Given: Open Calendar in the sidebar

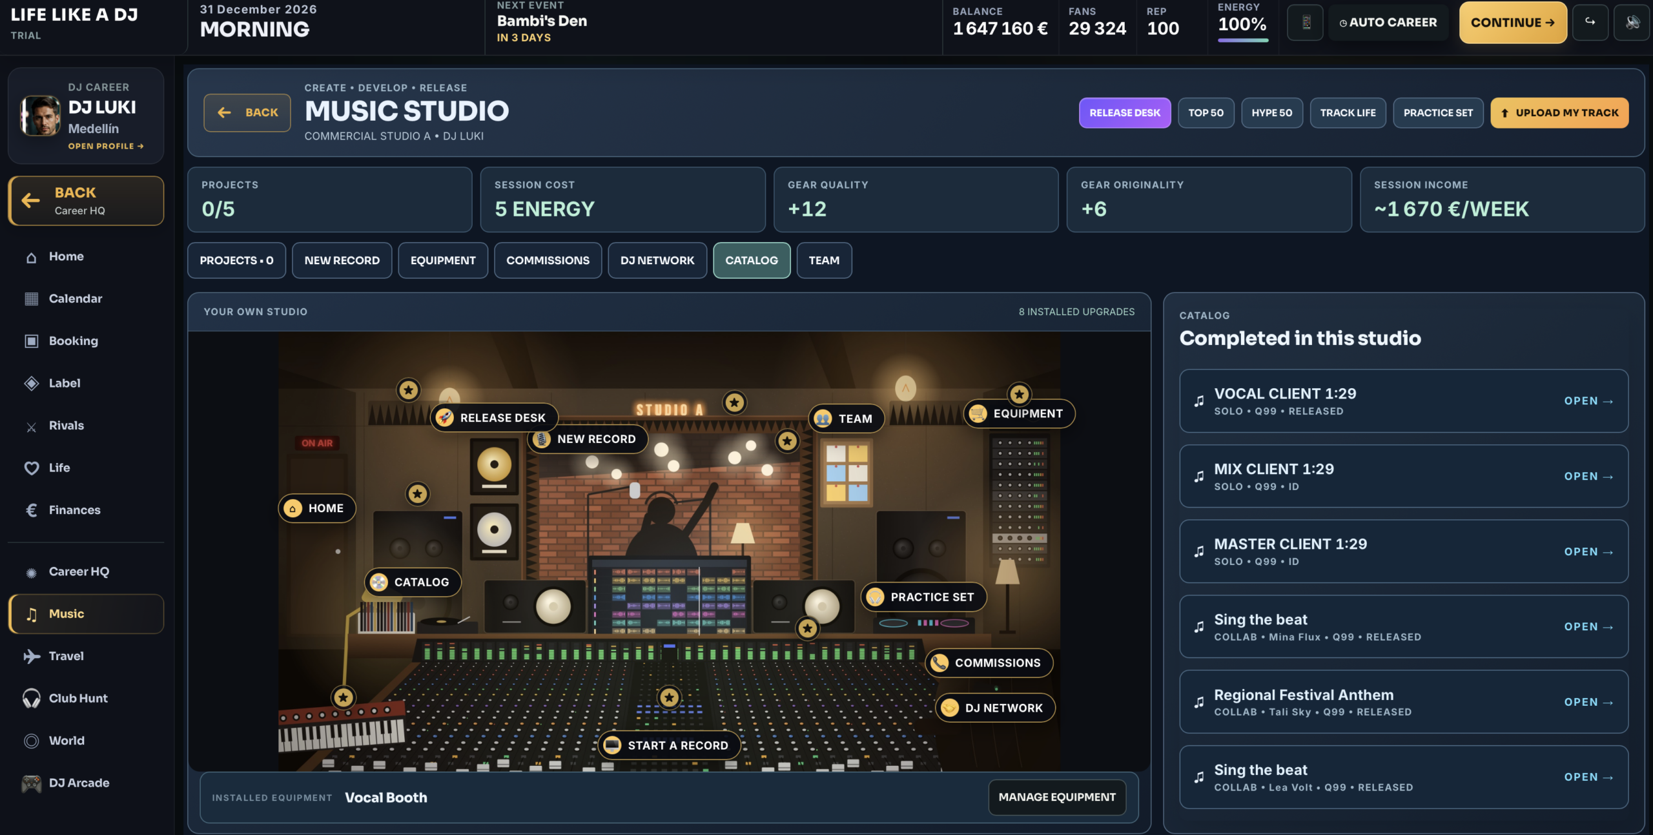Looking at the screenshot, I should coord(86,298).
